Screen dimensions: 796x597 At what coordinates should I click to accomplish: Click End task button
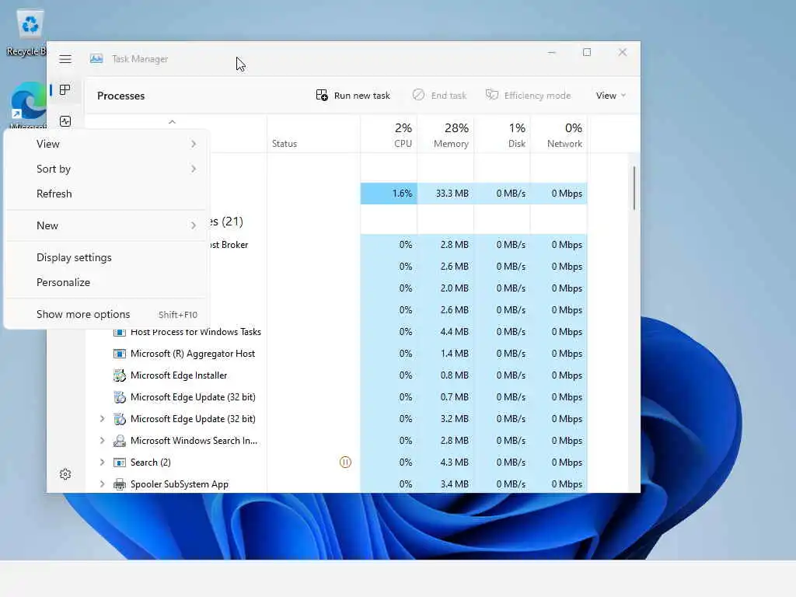click(440, 96)
